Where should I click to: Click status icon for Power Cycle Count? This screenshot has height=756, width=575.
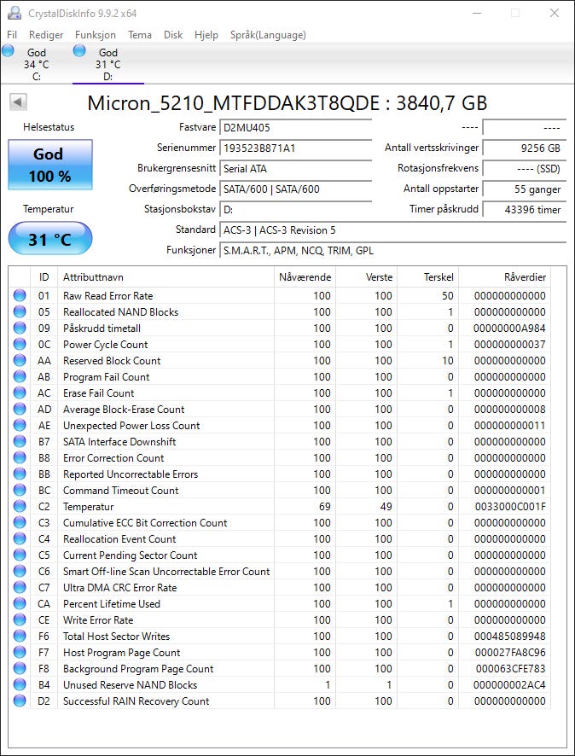(20, 344)
